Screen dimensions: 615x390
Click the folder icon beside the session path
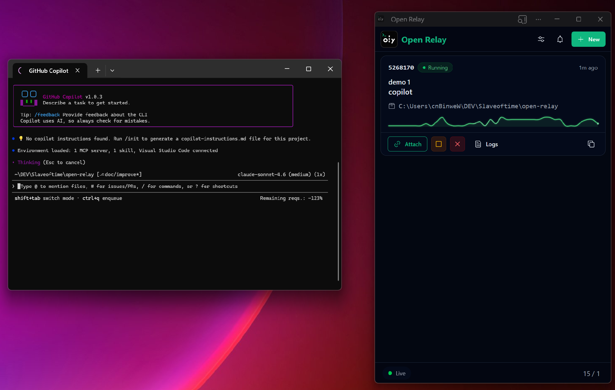tap(392, 106)
